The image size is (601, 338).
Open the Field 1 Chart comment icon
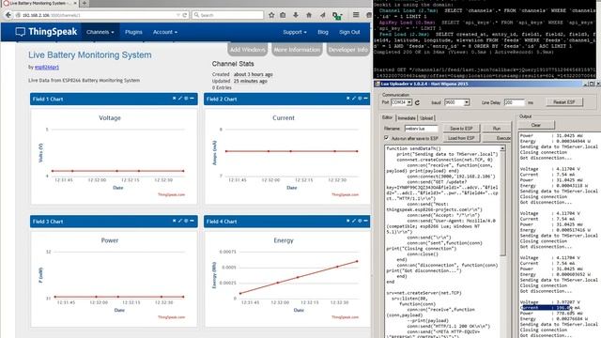pyautogui.click(x=186, y=99)
